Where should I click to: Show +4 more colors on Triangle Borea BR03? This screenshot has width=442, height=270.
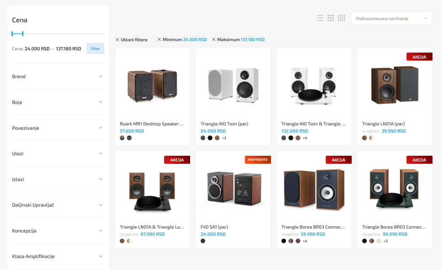click(x=305, y=241)
